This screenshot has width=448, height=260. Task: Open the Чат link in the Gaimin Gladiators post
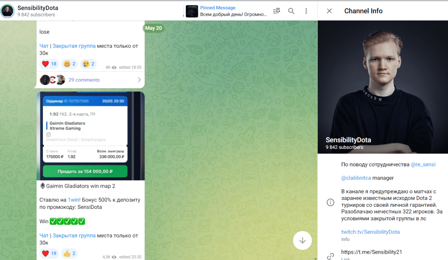(44, 236)
